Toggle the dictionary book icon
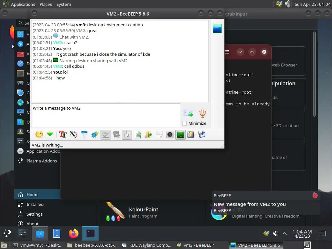 (116, 135)
